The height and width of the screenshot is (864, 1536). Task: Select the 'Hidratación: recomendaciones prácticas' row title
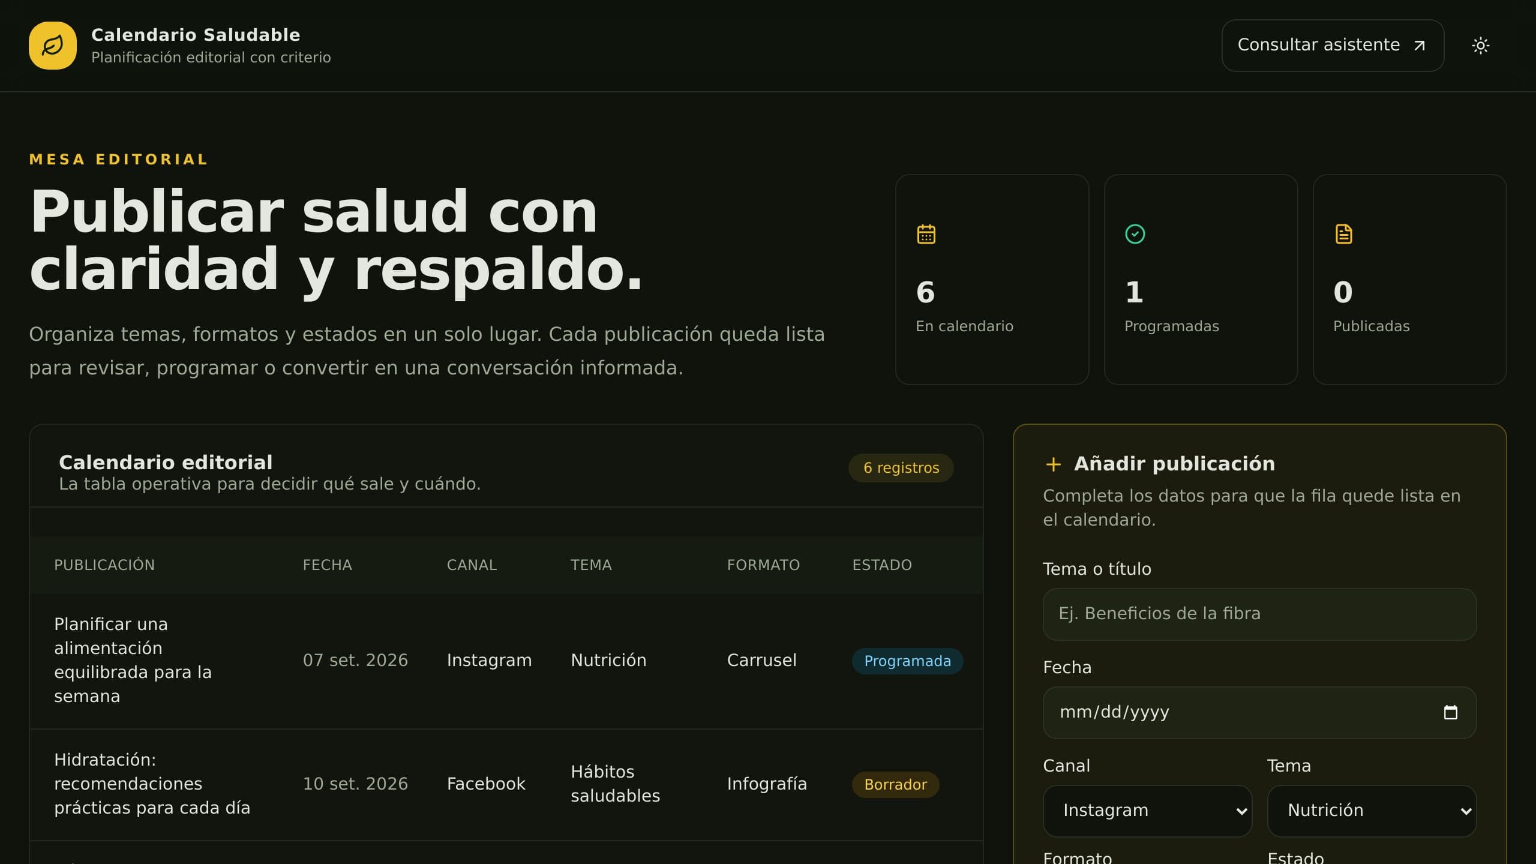click(x=152, y=784)
